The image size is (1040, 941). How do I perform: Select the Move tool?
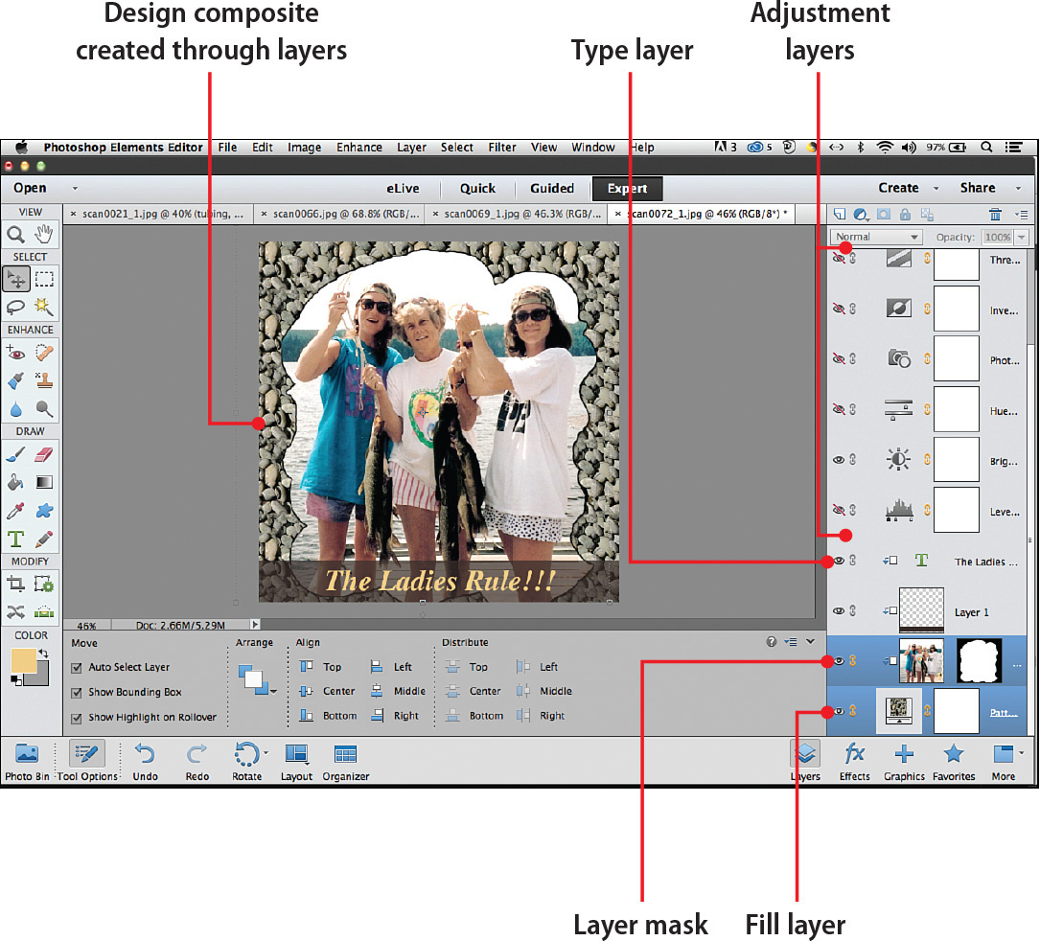[x=16, y=279]
